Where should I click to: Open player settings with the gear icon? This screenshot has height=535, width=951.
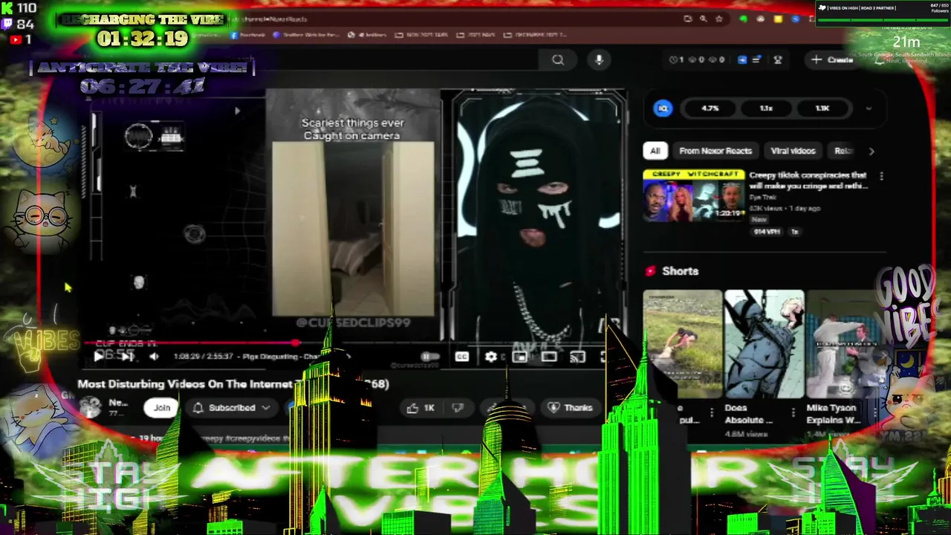coord(491,357)
